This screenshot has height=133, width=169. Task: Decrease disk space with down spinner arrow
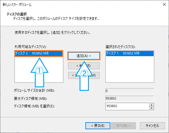coord(151,108)
